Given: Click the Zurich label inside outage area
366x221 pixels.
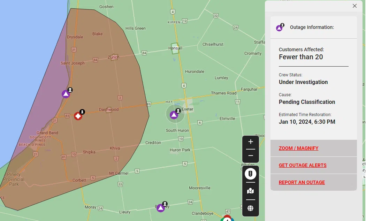Looking at the screenshot, I should coord(113,57).
